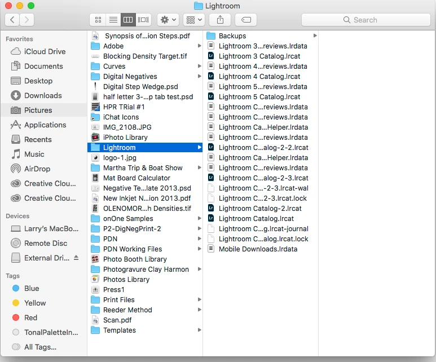Eject the External Drive

pos(76,258)
